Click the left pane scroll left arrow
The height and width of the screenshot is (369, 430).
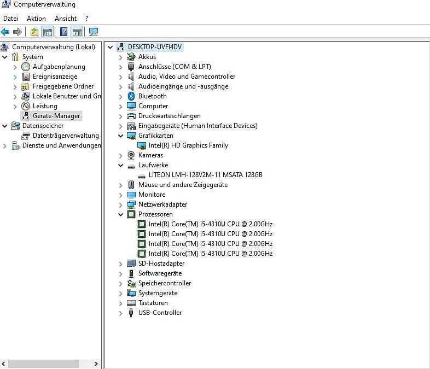4,364
